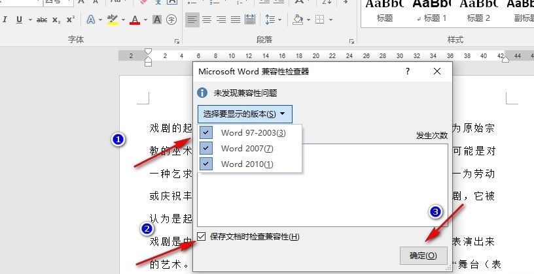Screen dimensions: 534x274
Task: Open highlight color dropdown arrow
Action: [123, 20]
